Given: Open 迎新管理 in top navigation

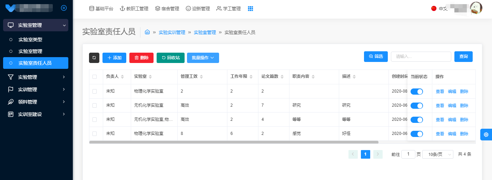Looking at the screenshot, I should tap(198, 9).
